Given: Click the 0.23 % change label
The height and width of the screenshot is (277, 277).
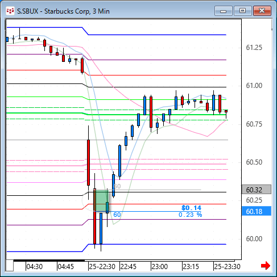Looking at the screenshot, I should [x=191, y=215].
